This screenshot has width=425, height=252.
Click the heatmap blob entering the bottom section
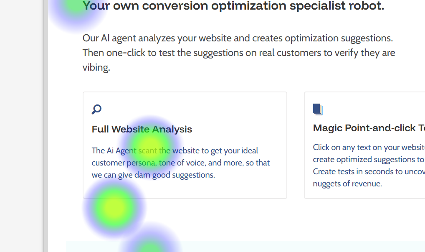coord(151,247)
